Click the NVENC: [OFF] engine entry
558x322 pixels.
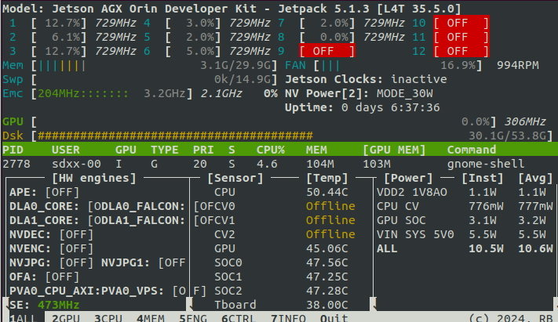[52, 248]
